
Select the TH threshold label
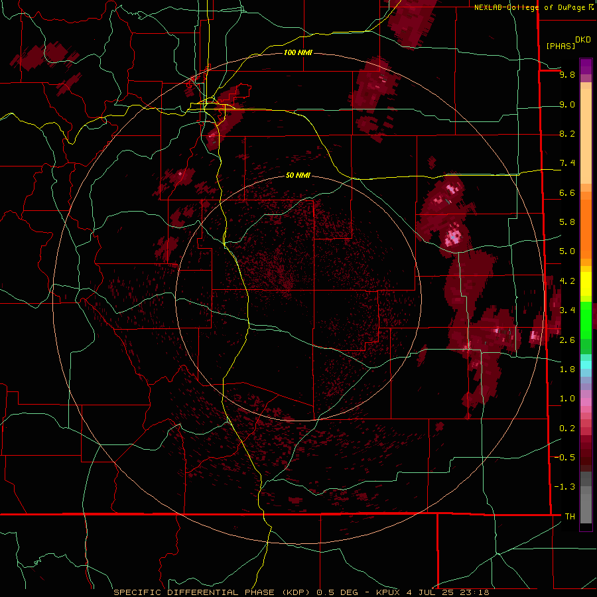pos(570,516)
